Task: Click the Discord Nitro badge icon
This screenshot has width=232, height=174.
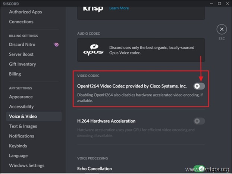Action: tap(56, 45)
